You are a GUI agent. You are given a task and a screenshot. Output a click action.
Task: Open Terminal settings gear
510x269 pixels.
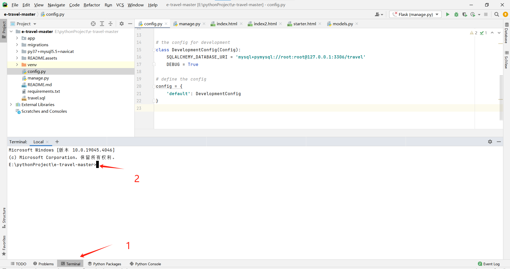490,142
